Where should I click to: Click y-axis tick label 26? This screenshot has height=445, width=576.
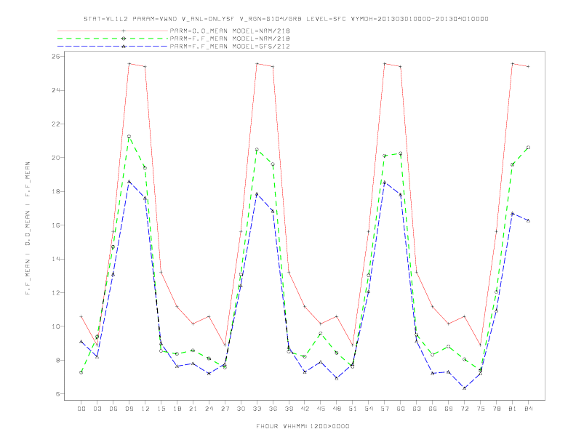click(56, 56)
